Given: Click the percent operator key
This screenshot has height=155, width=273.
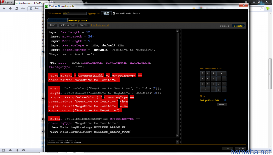Looking at the screenshot, I should (x=224, y=84).
